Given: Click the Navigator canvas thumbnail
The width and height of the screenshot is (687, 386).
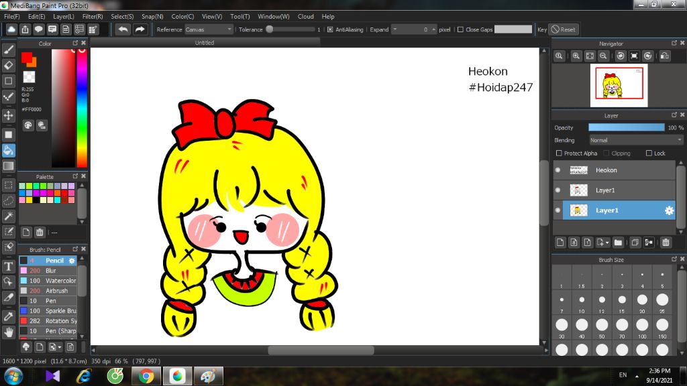Looking at the screenshot, I should coord(619,85).
